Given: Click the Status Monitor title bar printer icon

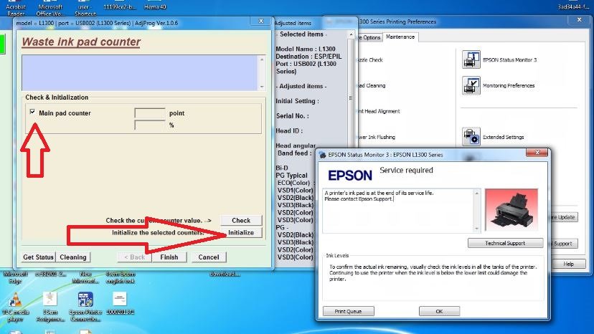Looking at the screenshot, I should click(x=322, y=155).
